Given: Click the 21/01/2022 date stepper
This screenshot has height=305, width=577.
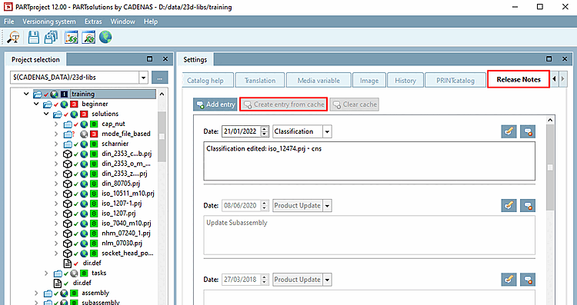Looking at the screenshot, I should click(265, 131).
